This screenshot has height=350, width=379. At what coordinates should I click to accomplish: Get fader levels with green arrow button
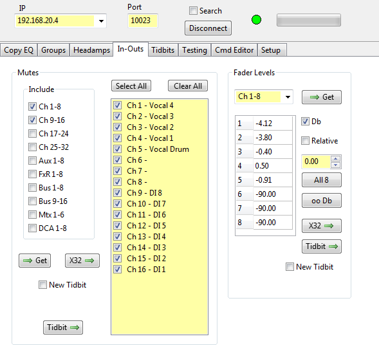(322, 97)
